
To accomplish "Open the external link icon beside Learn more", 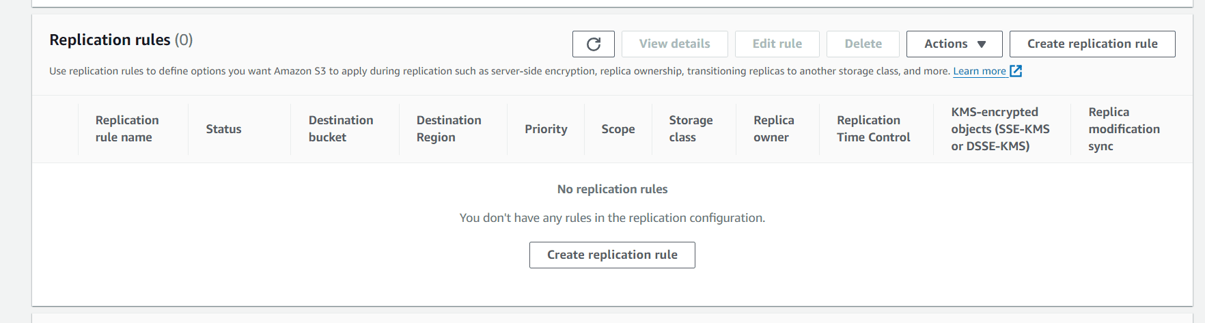I will point(1016,71).
